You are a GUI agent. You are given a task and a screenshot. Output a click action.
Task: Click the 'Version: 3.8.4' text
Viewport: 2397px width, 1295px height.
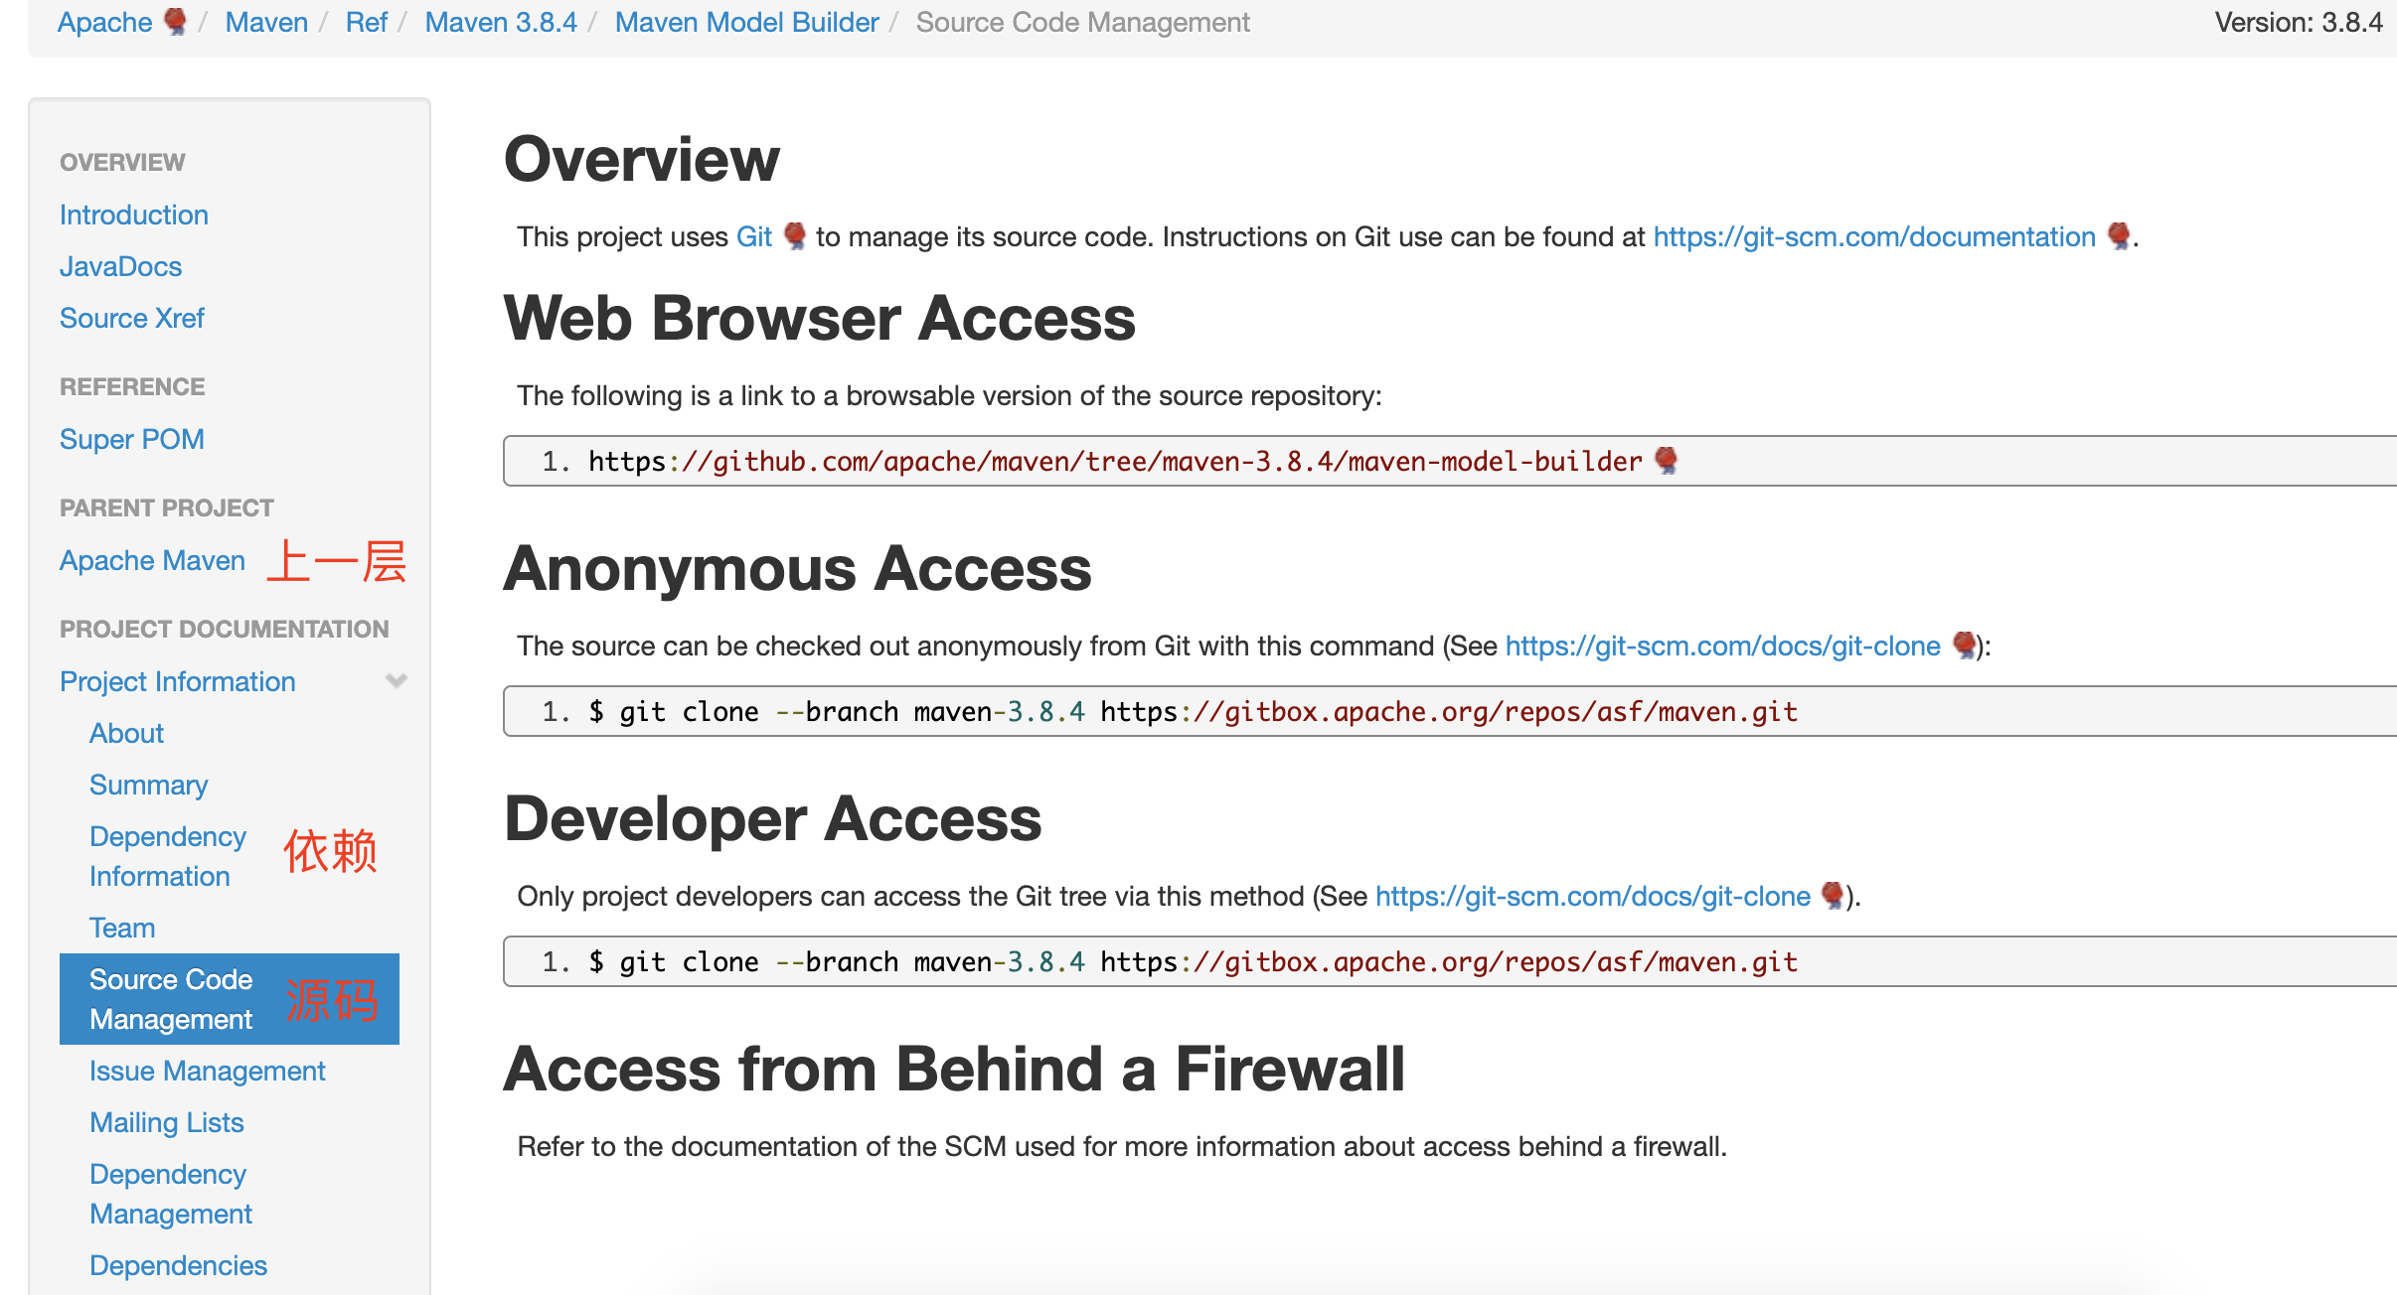coord(2299,22)
